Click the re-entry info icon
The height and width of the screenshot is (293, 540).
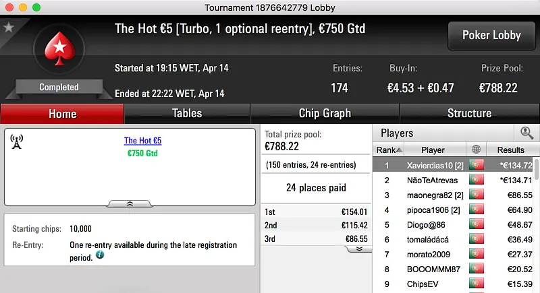(x=100, y=255)
